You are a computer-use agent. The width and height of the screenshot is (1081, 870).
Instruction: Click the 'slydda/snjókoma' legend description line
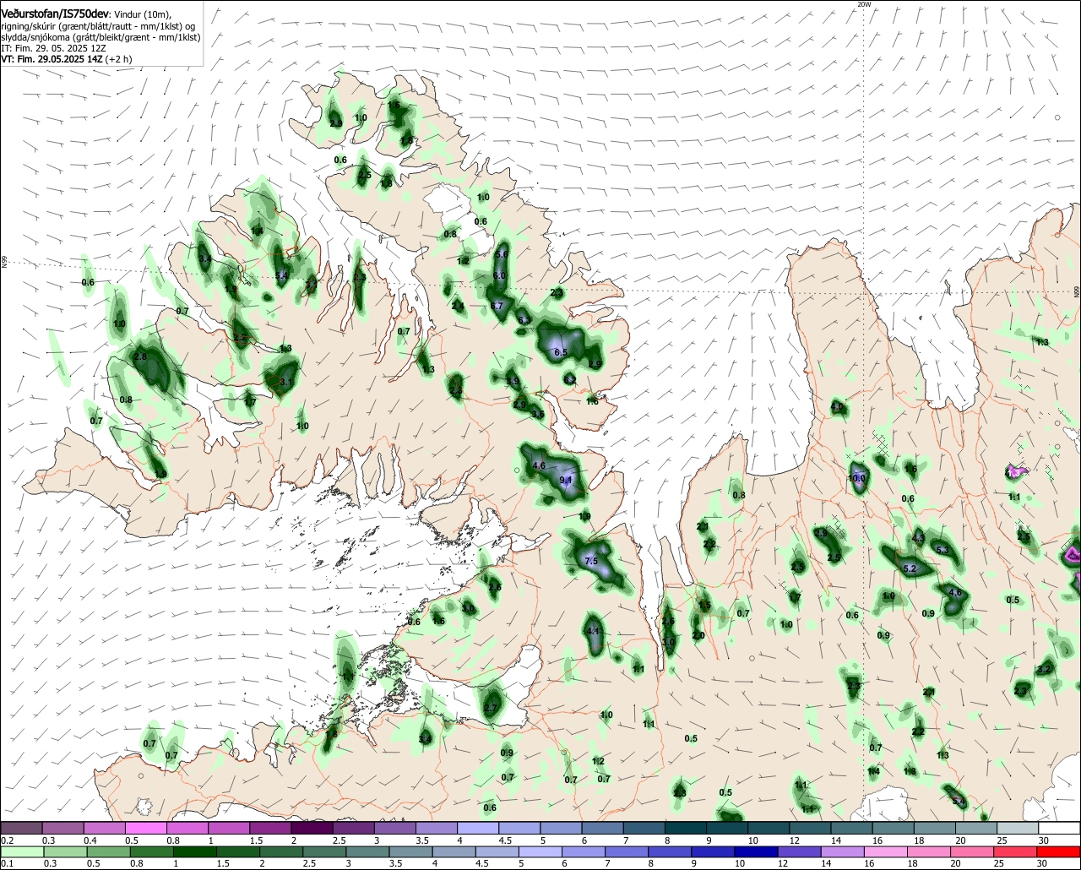(x=100, y=38)
